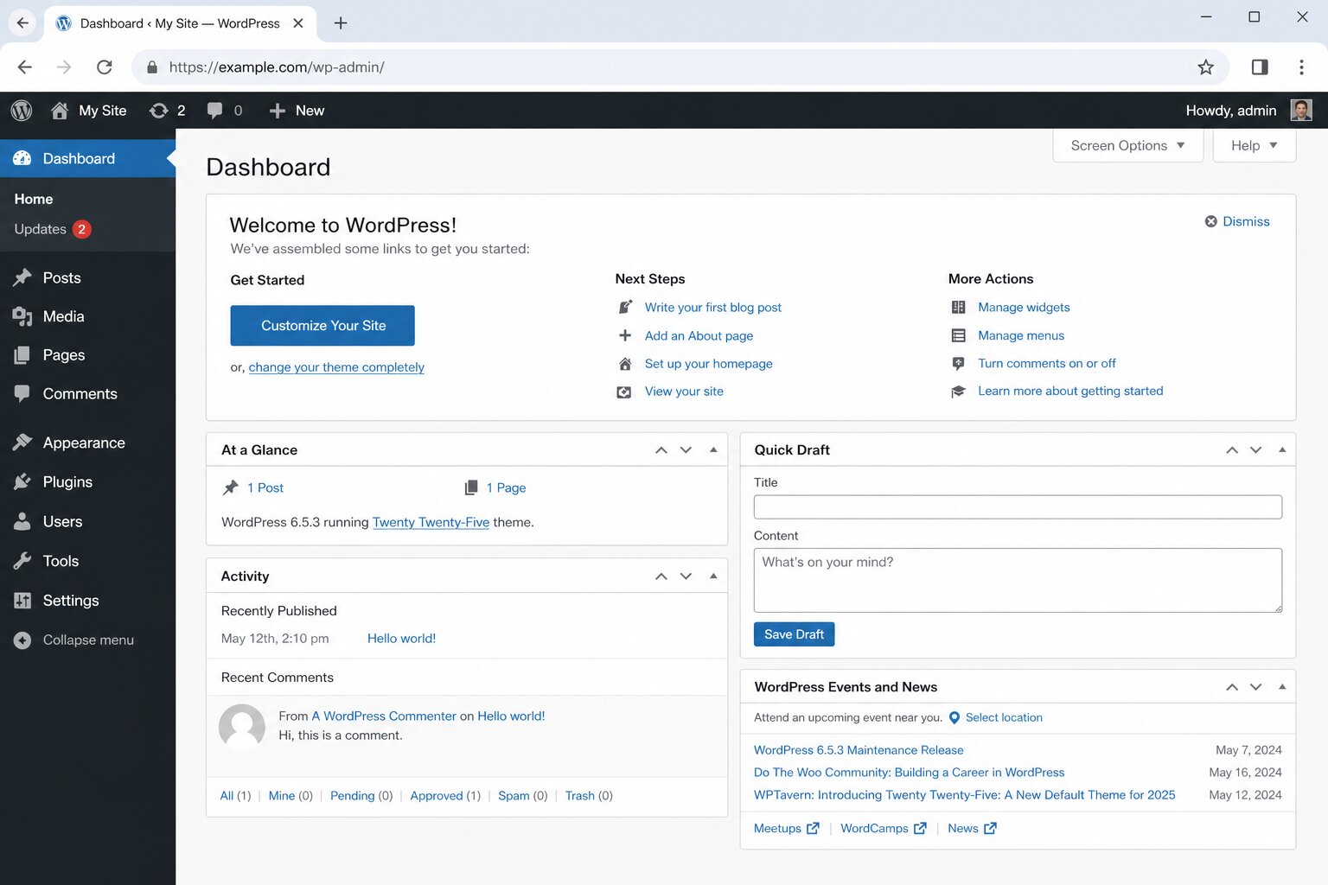Click the pencil icon beside Write your first blog post
Image resolution: width=1328 pixels, height=885 pixels.
coord(625,307)
